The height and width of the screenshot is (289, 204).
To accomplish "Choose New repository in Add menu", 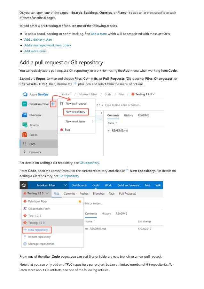I will click(76, 112).
